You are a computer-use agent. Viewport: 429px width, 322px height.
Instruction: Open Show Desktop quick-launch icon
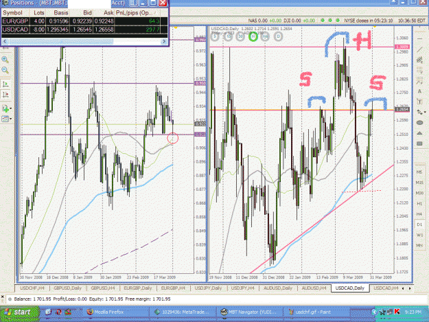tap(49, 312)
